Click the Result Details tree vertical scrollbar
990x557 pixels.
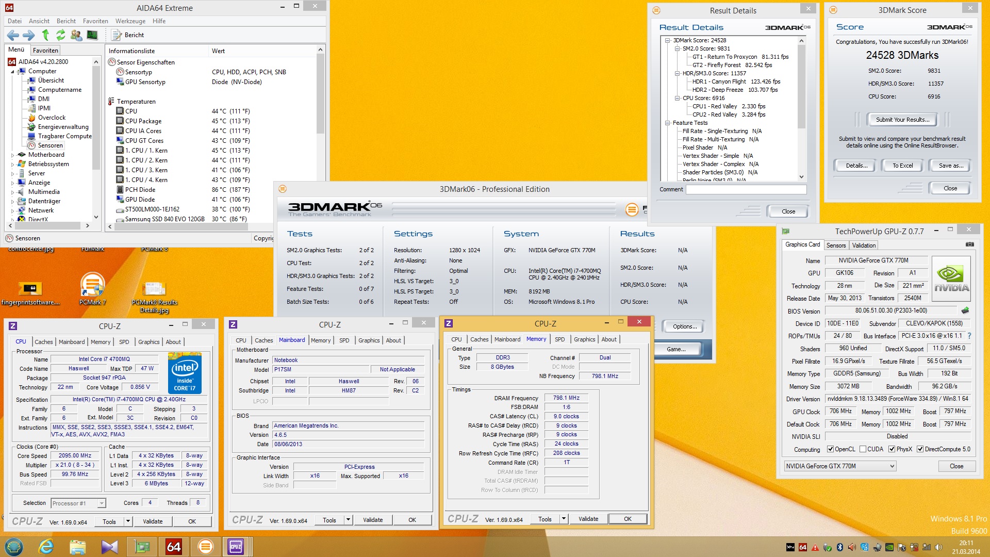pos(801,108)
